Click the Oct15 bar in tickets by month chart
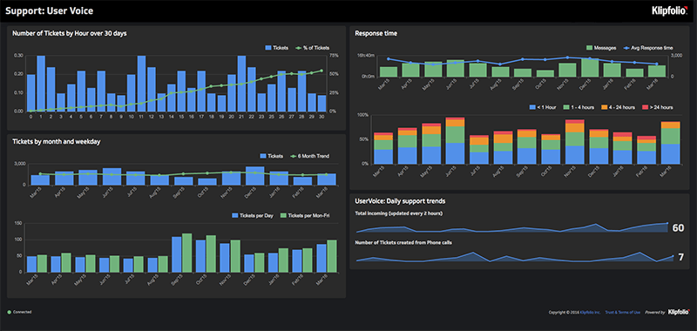The width and height of the screenshot is (697, 331). click(x=207, y=182)
